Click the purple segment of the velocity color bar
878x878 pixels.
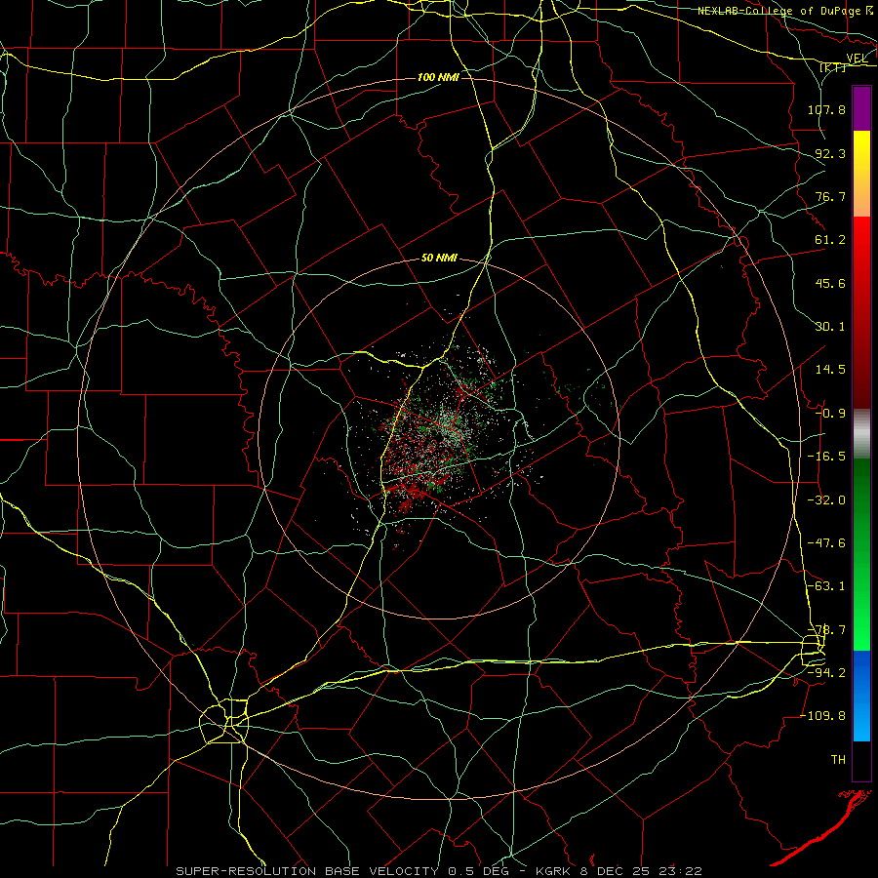coord(861,109)
